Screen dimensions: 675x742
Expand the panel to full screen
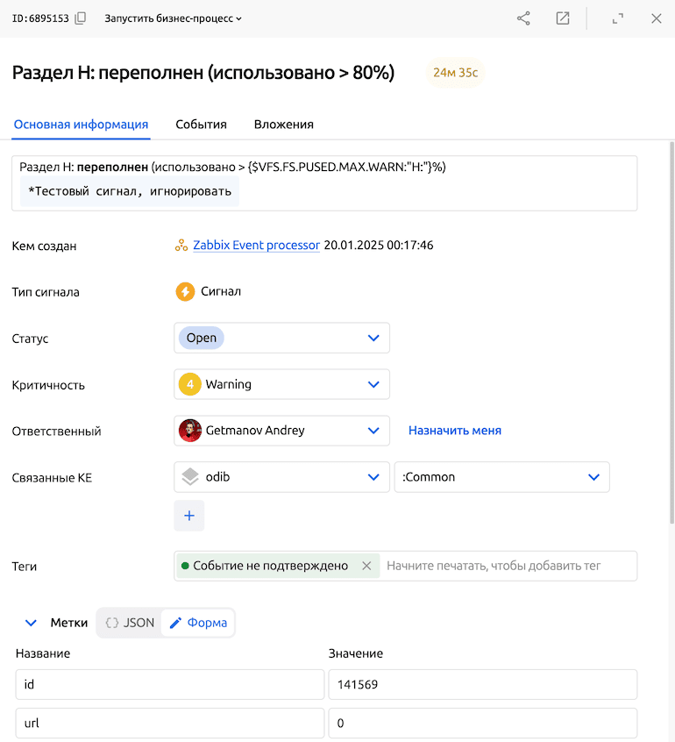(x=618, y=18)
